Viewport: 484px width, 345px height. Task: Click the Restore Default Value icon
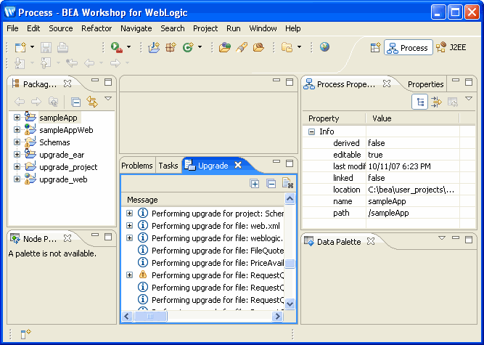tap(453, 102)
